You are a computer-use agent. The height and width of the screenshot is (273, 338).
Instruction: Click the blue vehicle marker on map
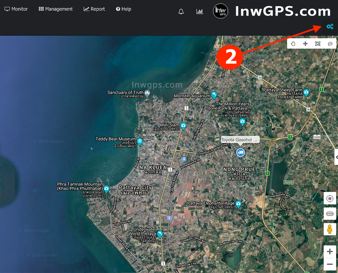[240, 152]
